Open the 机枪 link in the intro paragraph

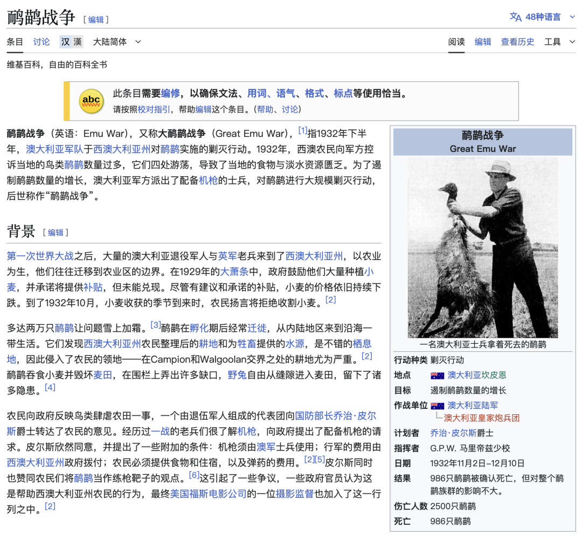(208, 180)
